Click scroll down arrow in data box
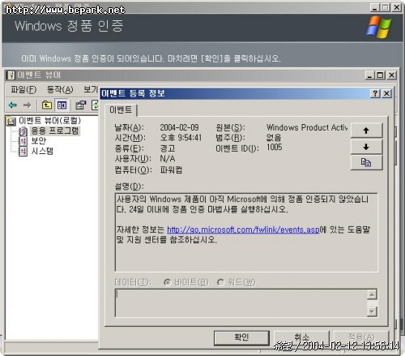 pos(372,311)
